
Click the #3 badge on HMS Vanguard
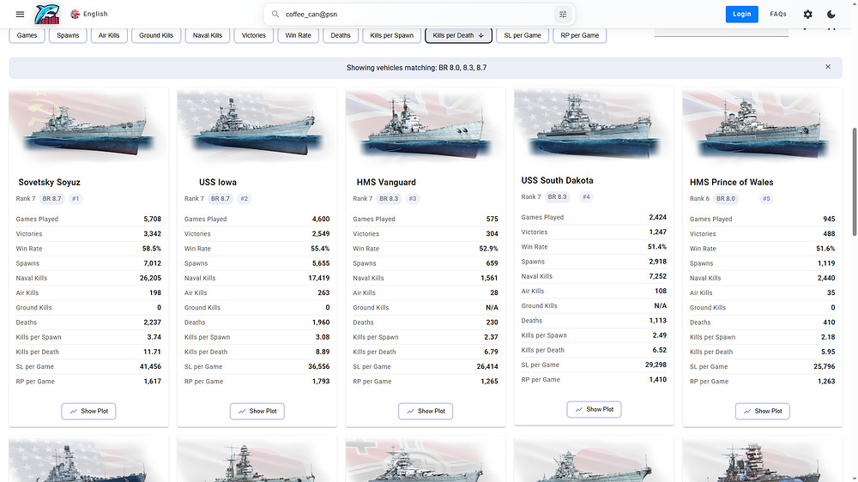tap(413, 199)
